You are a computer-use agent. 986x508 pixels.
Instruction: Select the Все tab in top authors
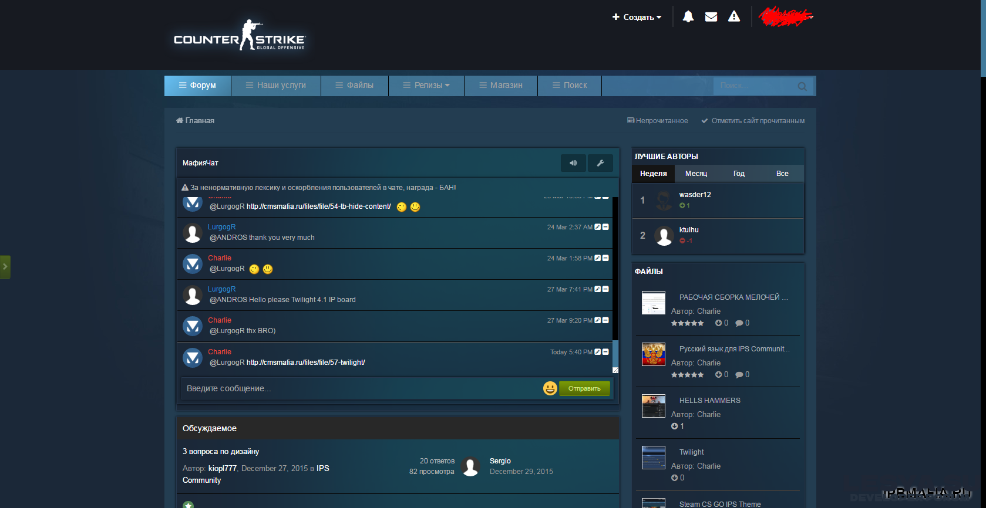[782, 174]
